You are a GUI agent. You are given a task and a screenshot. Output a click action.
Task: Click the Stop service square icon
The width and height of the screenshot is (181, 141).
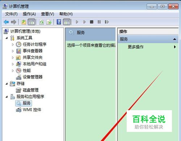[x=92, y=22]
